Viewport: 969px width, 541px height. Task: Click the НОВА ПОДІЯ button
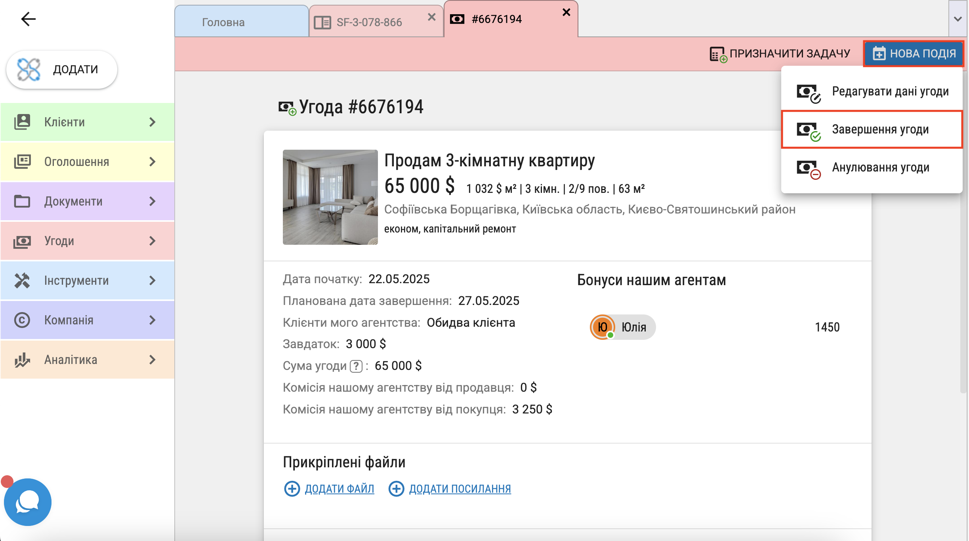[x=914, y=53]
